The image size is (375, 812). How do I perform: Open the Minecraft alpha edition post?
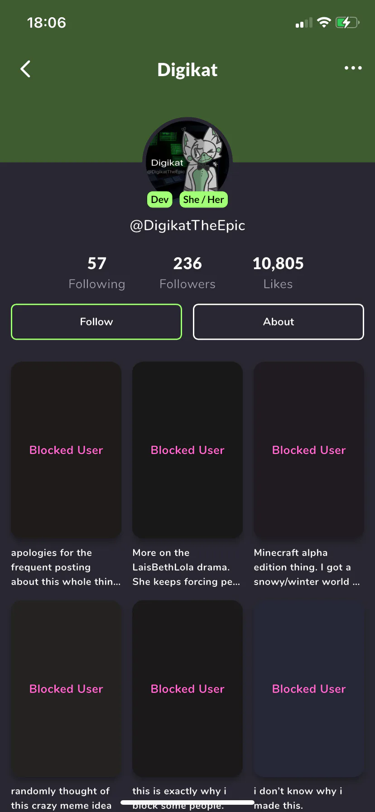coord(309,450)
